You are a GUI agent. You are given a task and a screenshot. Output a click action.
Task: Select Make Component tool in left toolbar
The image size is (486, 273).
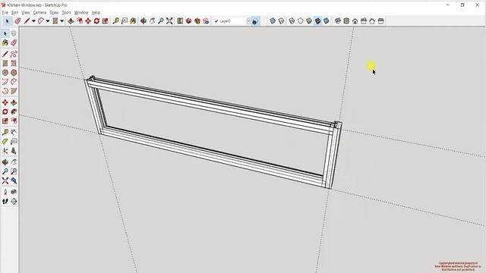coord(14,33)
